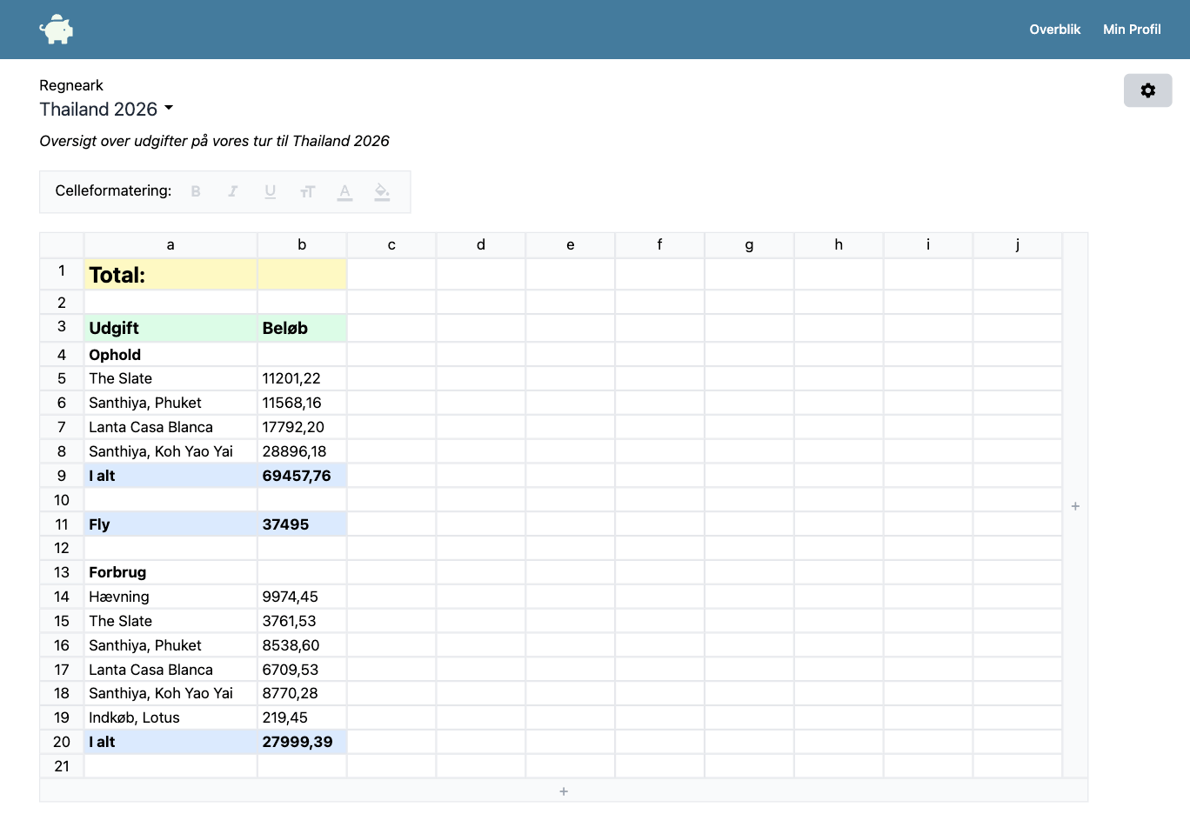This screenshot has height=834, width=1190.
Task: Select the 'Fly' cell
Action: tap(170, 524)
